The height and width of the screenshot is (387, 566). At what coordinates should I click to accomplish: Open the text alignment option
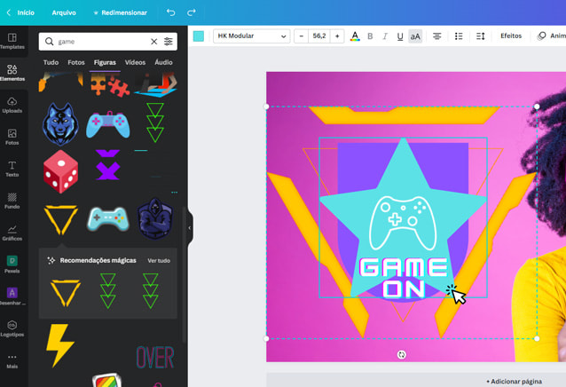pos(437,36)
